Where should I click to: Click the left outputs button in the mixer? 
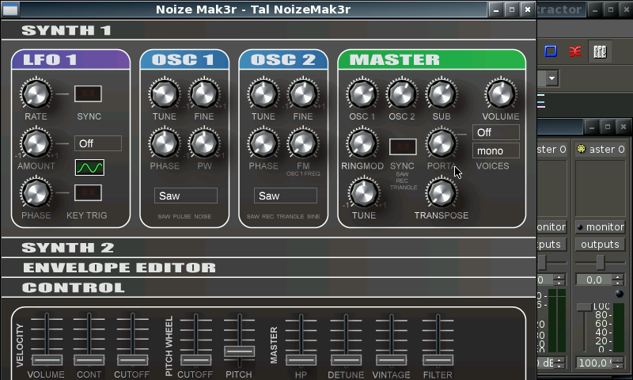pos(552,245)
